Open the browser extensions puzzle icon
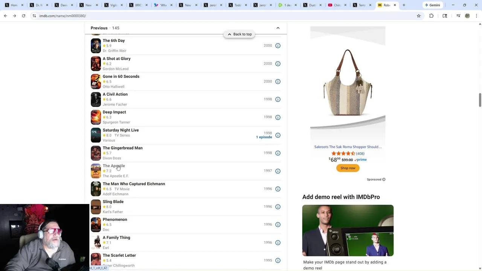 (431, 16)
